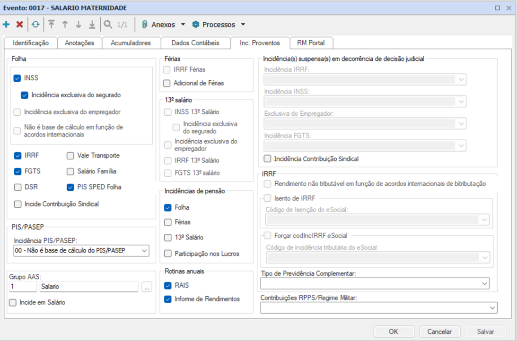Screen dimensions: 517x341
Task: Go to first record arrow icon
Action: tap(52, 25)
